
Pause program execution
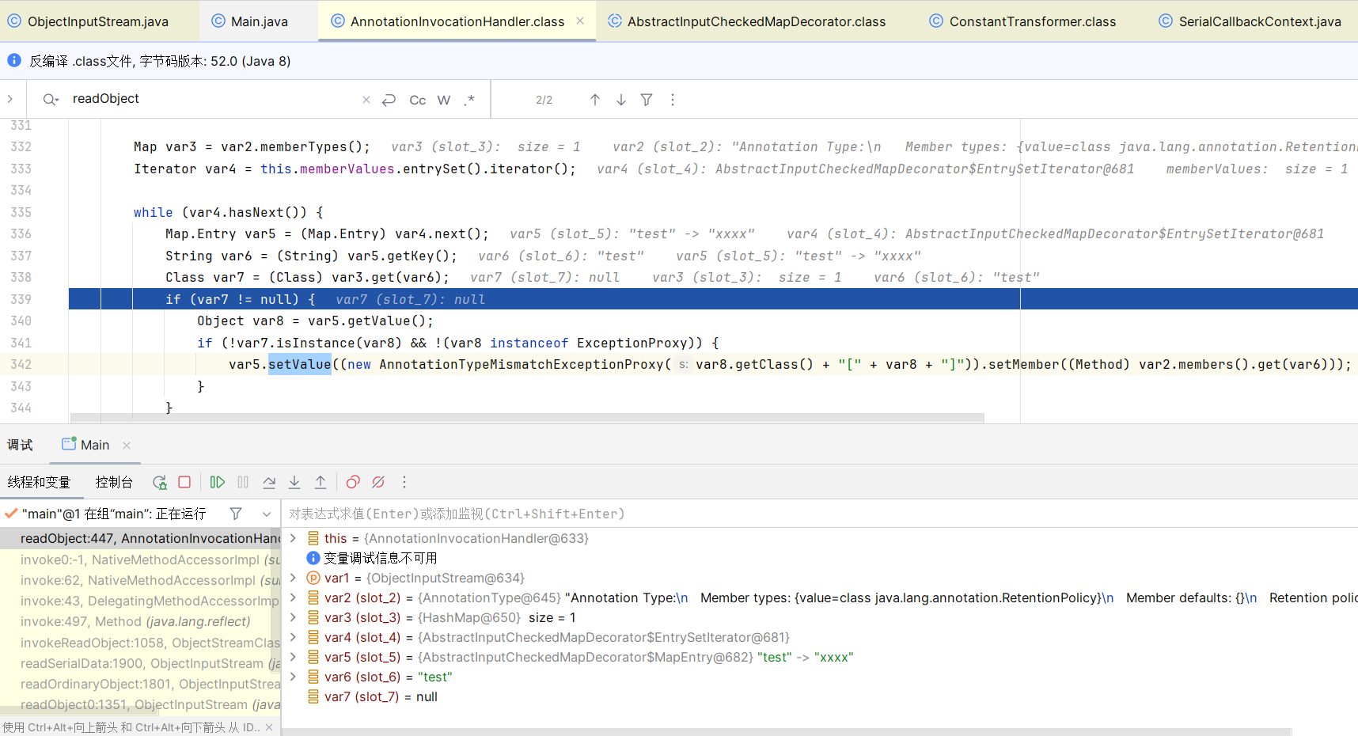tap(243, 482)
